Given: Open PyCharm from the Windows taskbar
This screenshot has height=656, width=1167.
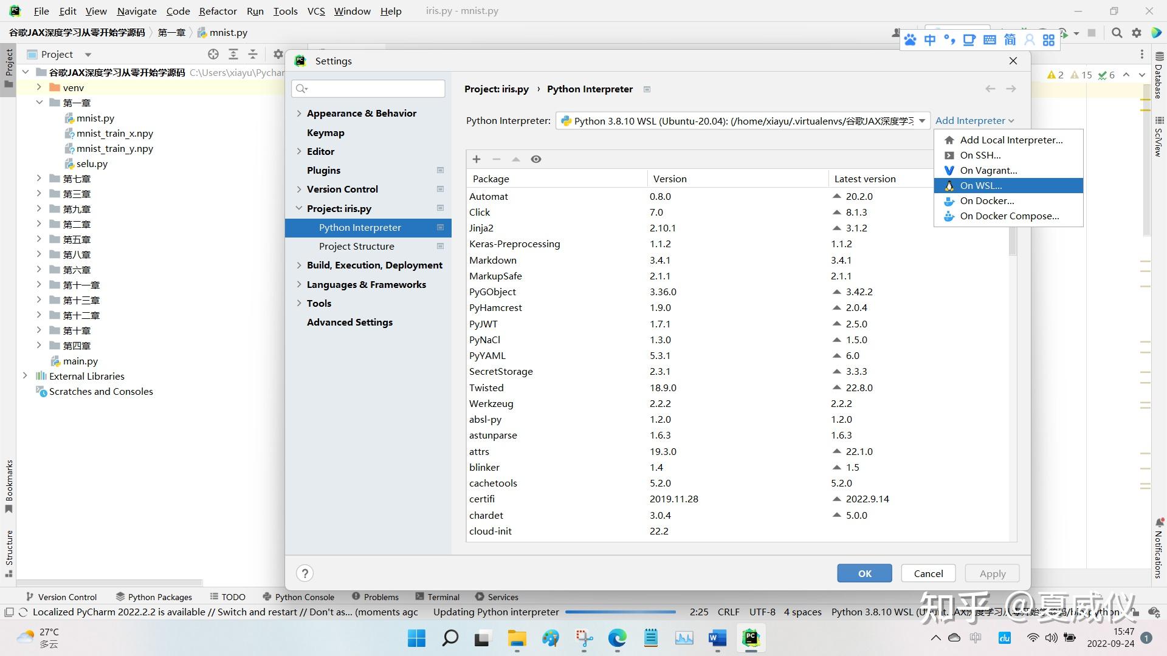Looking at the screenshot, I should click(751, 638).
